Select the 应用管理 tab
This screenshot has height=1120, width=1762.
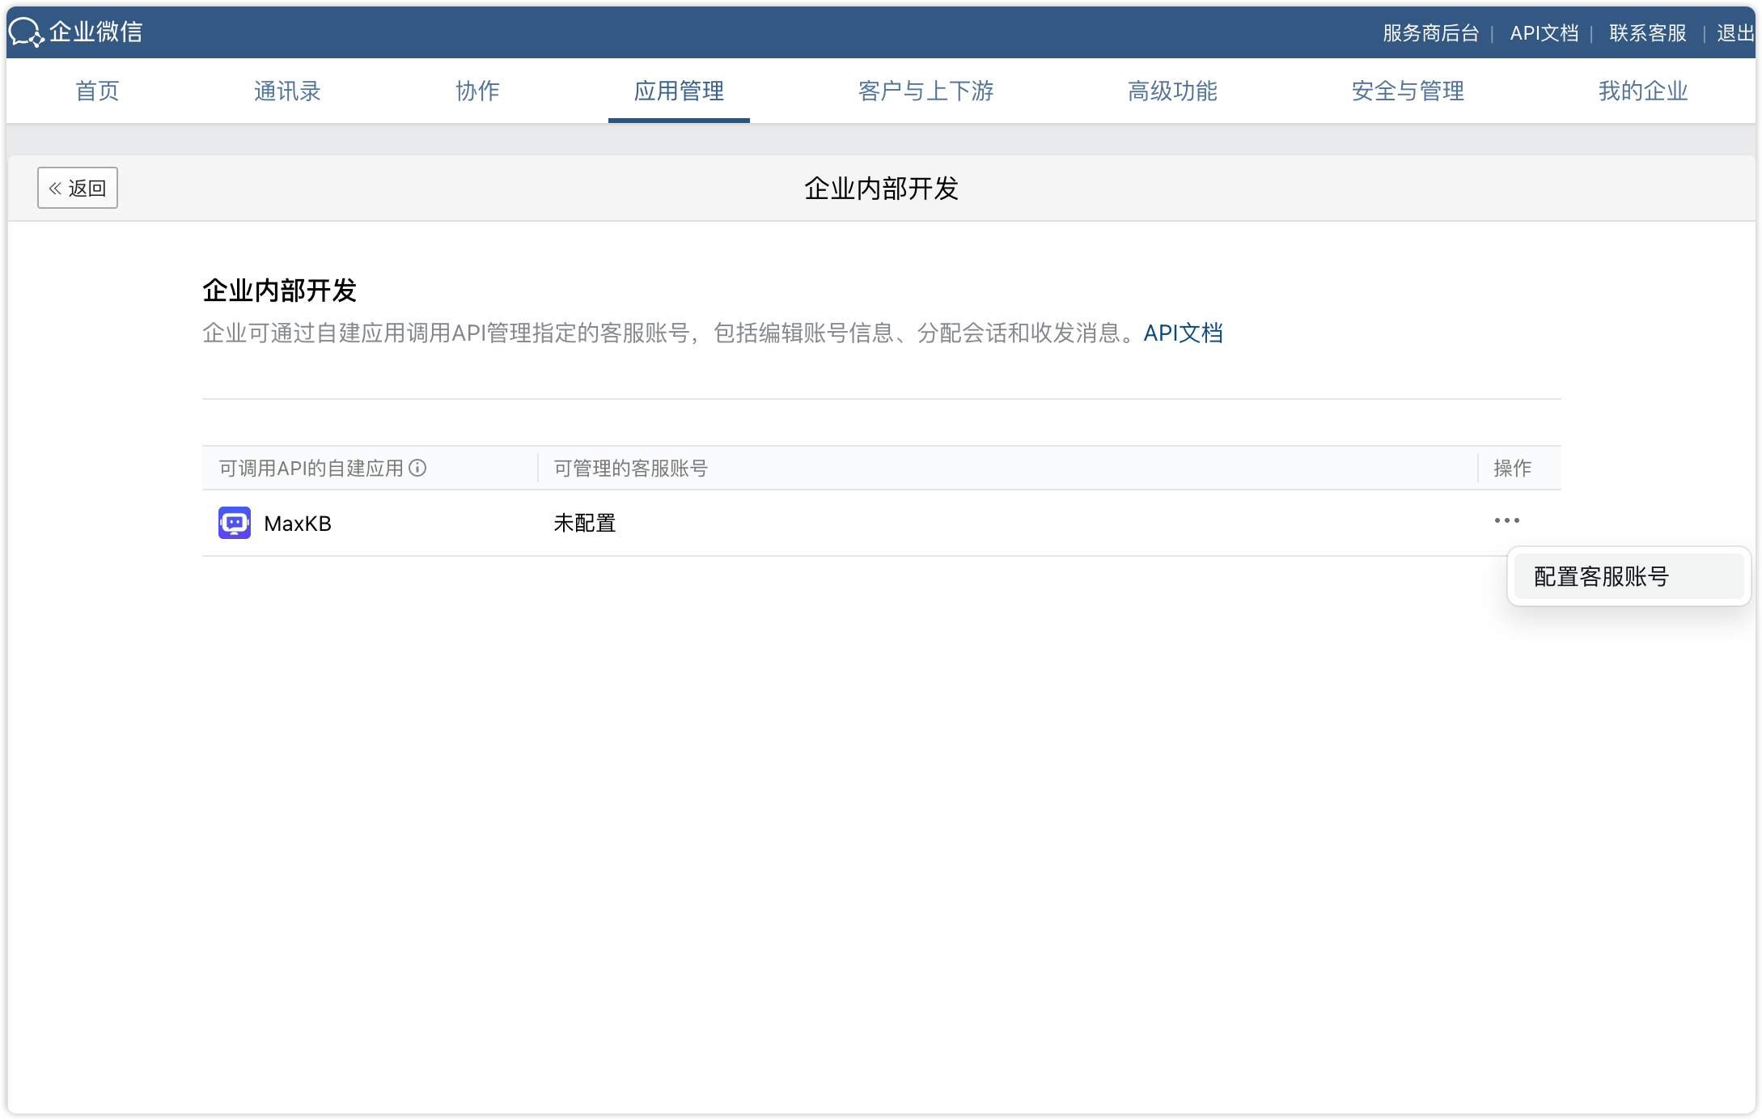coord(680,91)
